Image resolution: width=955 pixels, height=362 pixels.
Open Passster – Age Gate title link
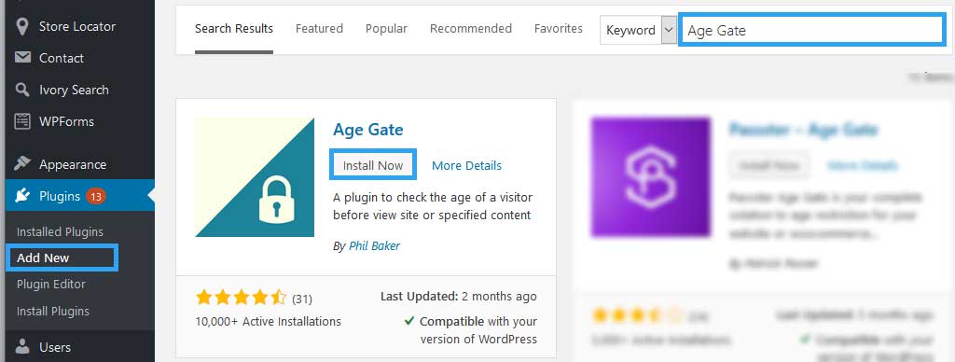[x=803, y=129]
